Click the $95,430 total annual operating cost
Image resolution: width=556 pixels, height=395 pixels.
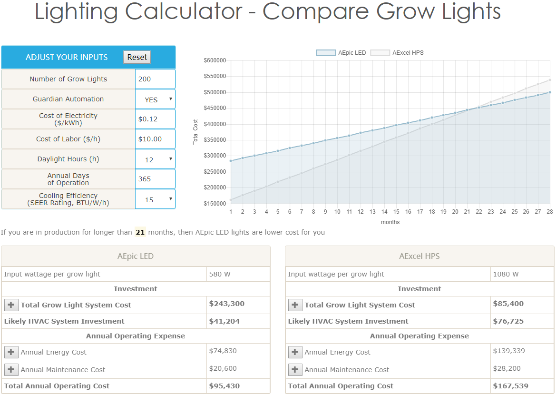[224, 386]
